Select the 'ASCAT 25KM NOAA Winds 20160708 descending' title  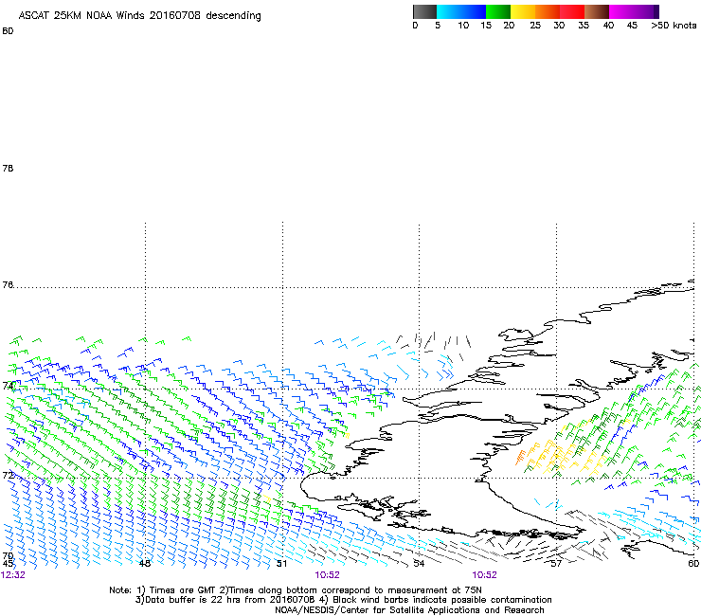(x=139, y=16)
